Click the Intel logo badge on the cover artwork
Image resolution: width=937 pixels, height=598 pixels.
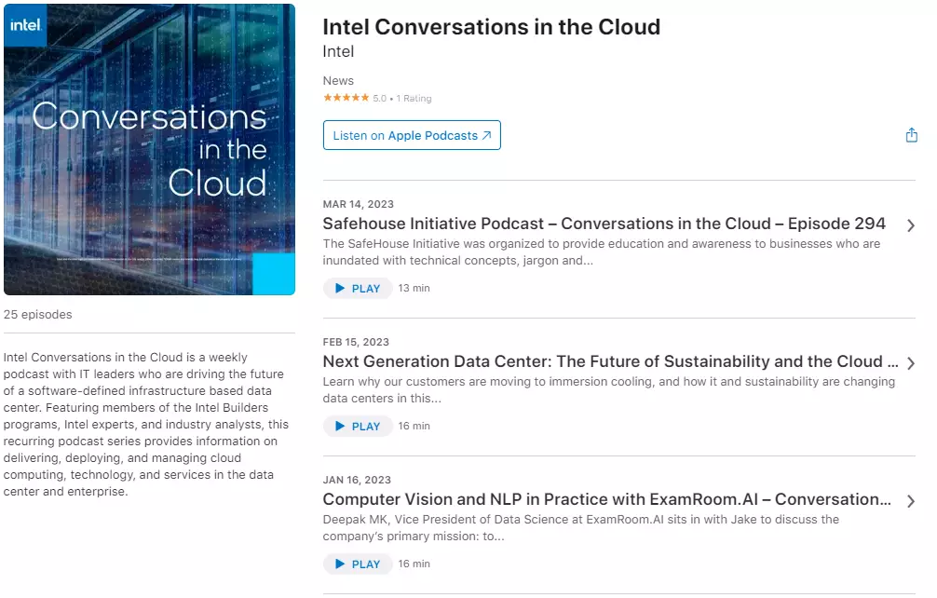pos(25,26)
